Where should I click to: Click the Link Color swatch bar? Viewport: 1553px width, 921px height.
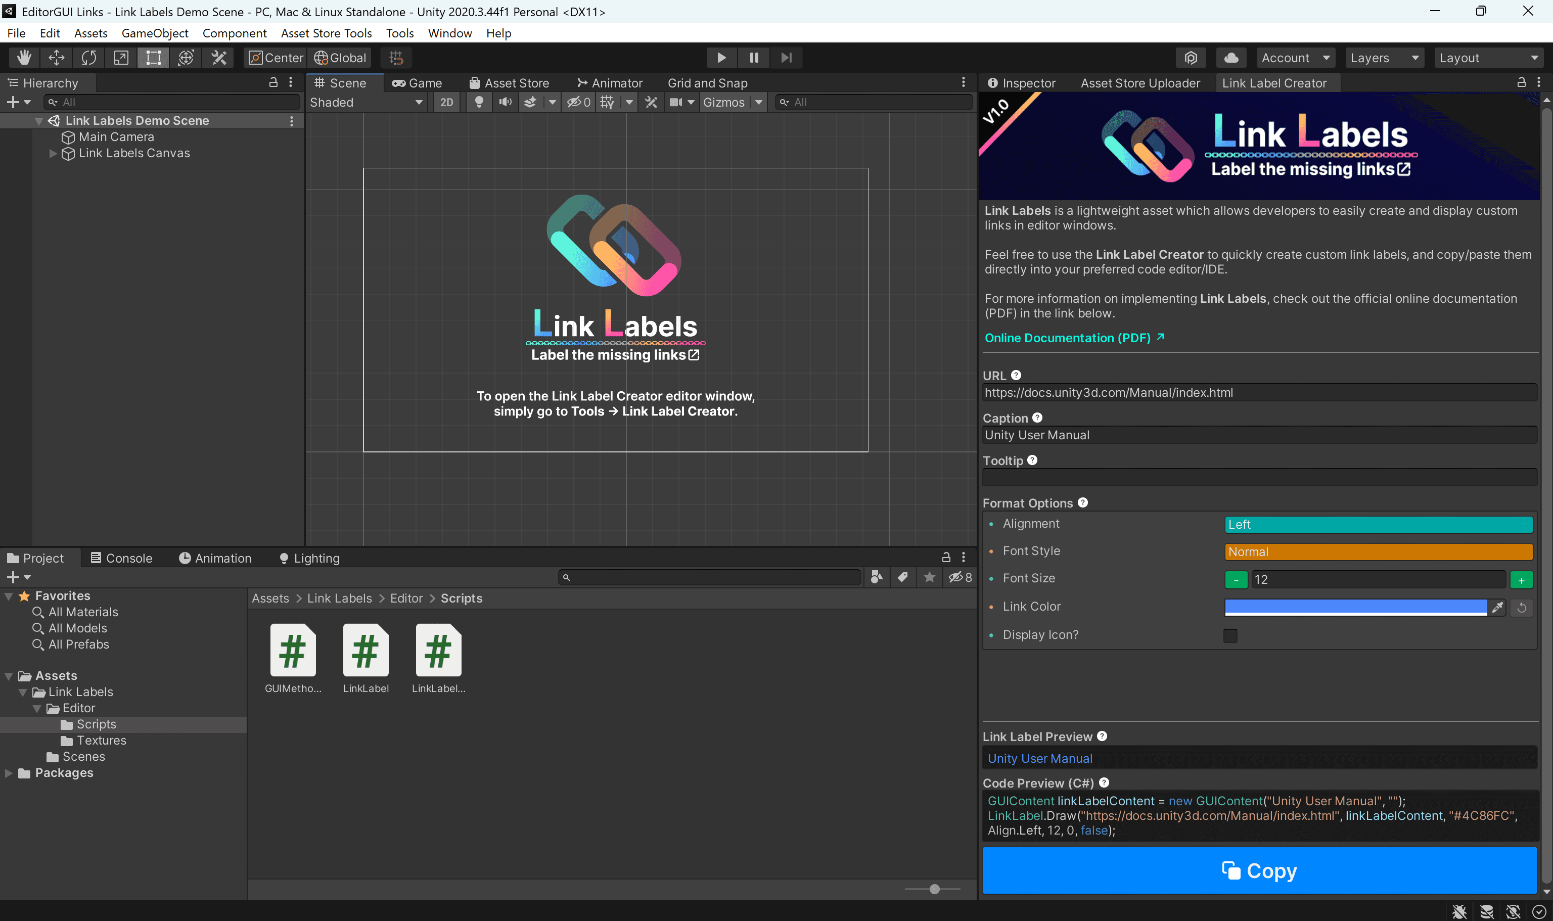[x=1356, y=608]
